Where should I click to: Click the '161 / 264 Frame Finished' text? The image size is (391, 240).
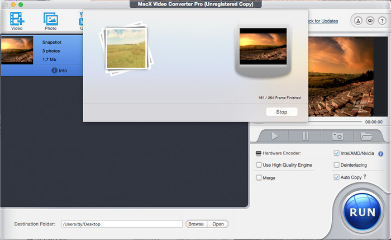[279, 98]
